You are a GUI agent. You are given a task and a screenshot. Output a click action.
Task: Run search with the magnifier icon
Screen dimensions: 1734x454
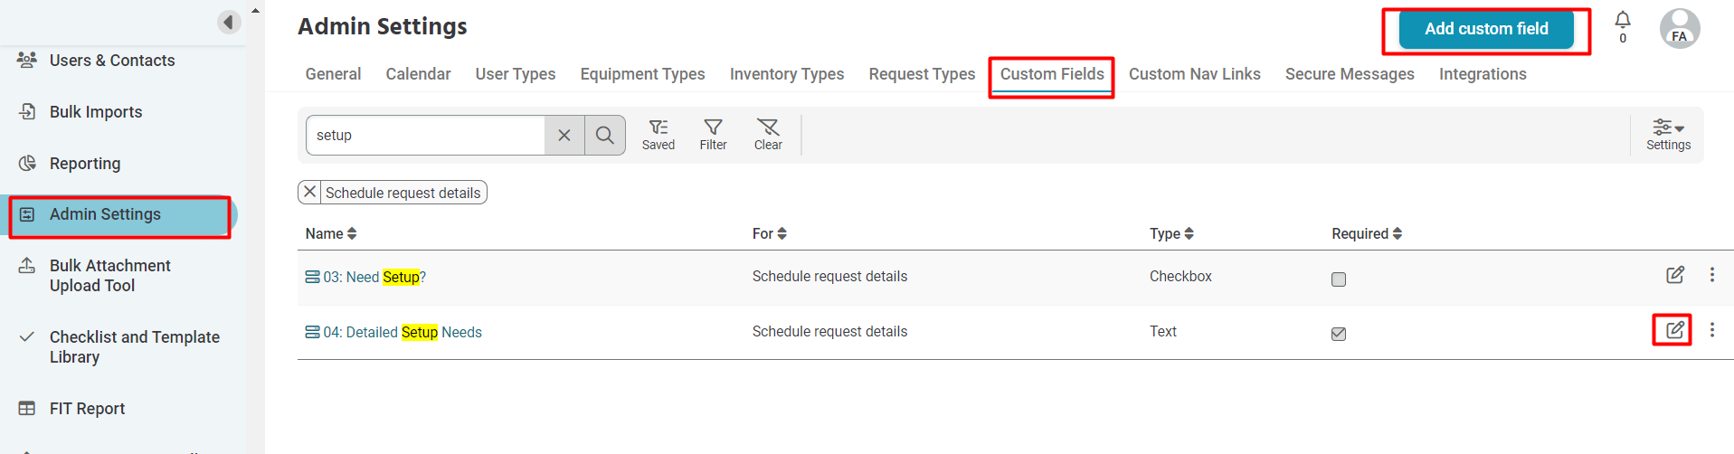pos(605,135)
